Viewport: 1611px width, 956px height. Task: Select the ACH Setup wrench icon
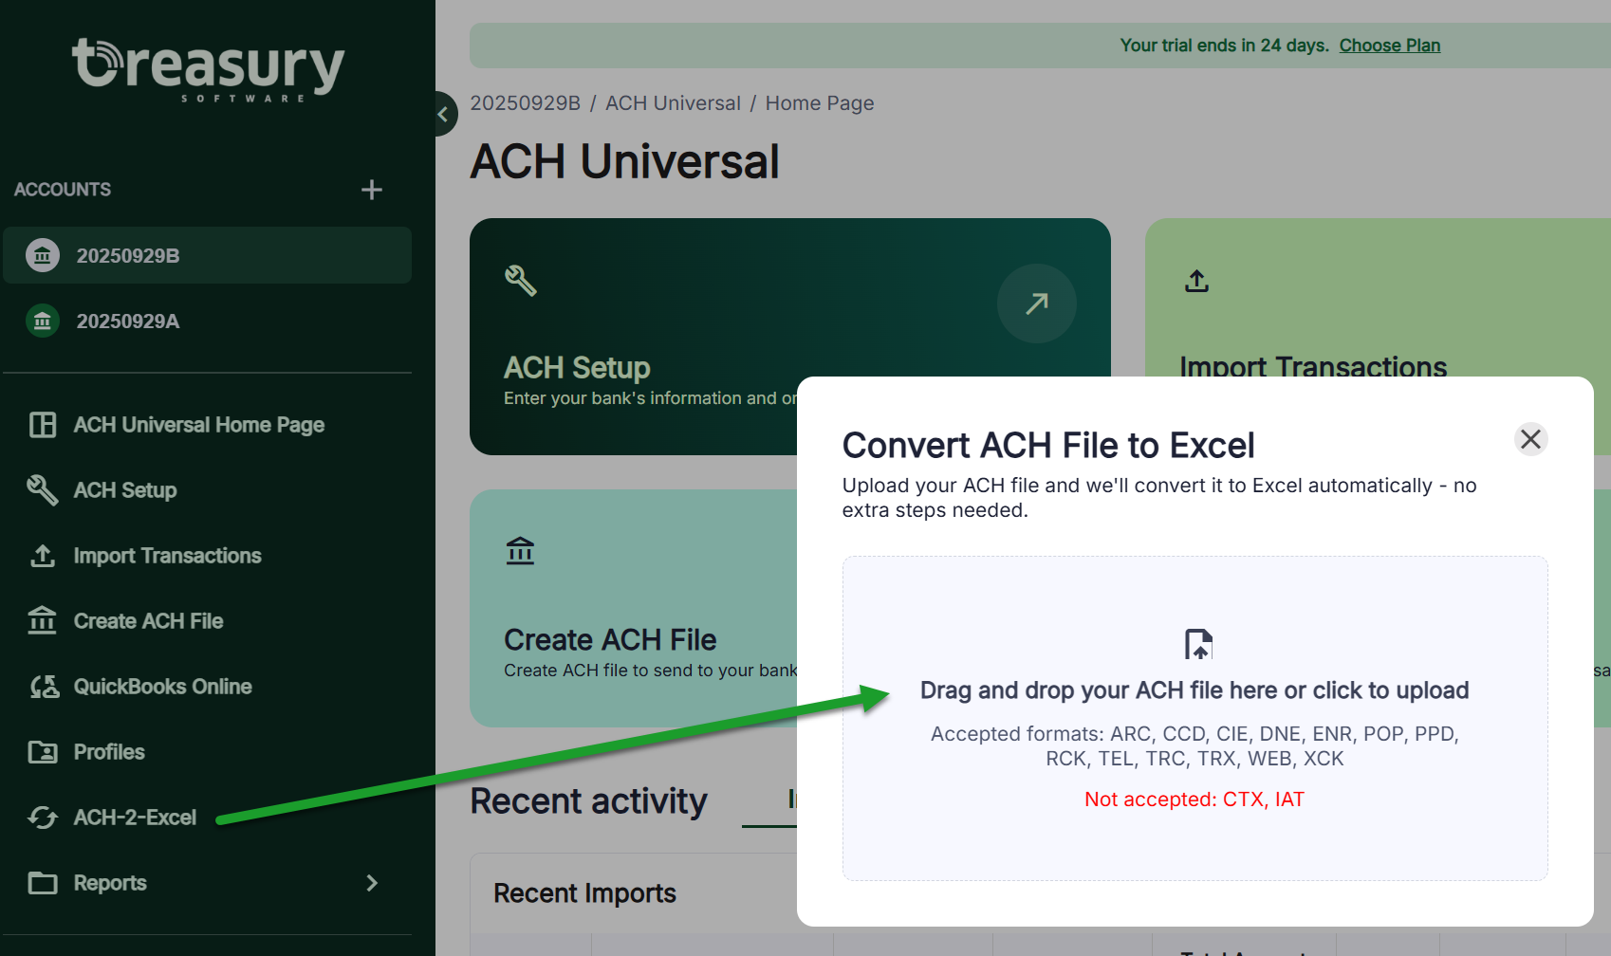click(x=42, y=490)
